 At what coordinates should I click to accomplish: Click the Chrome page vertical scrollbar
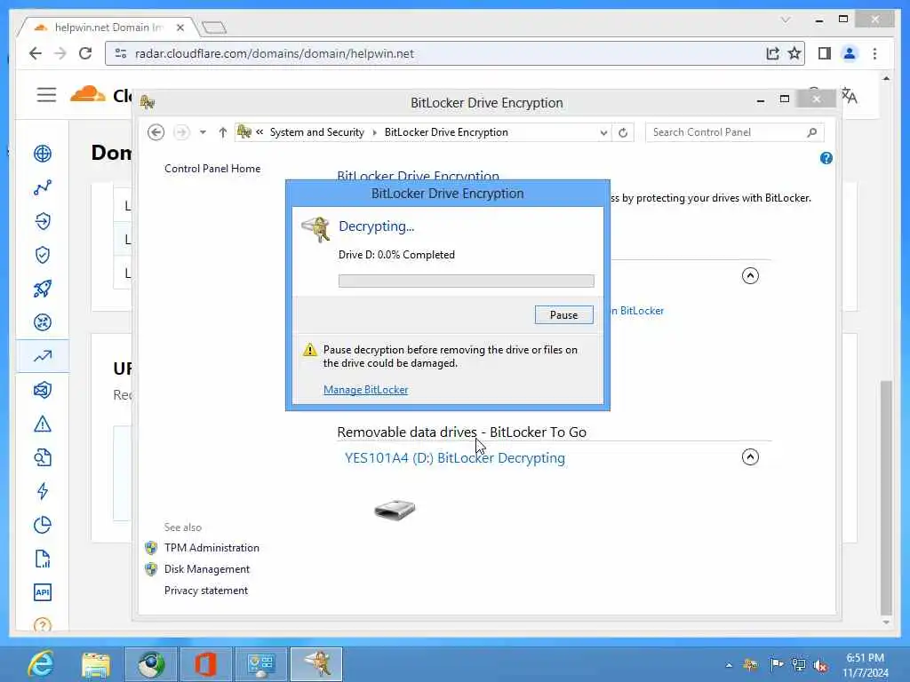[886, 496]
